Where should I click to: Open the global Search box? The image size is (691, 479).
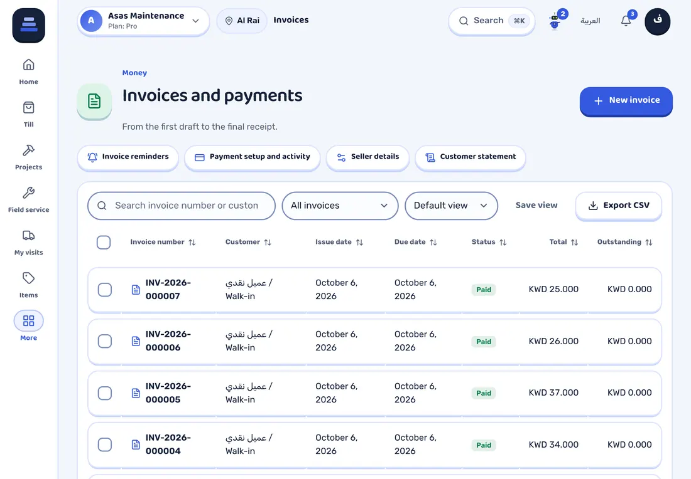(x=491, y=21)
